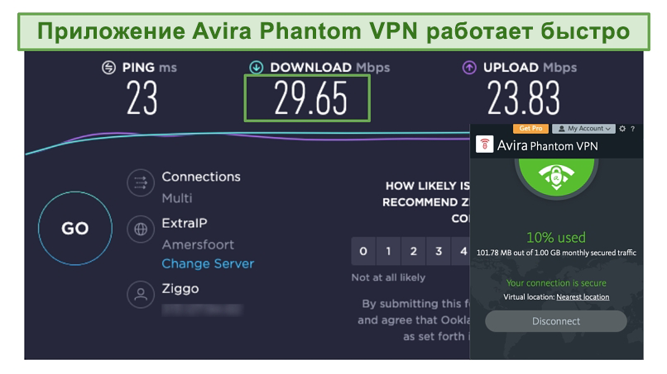Click the Disconnect button
Screen dimensions: 667x374
click(556, 321)
